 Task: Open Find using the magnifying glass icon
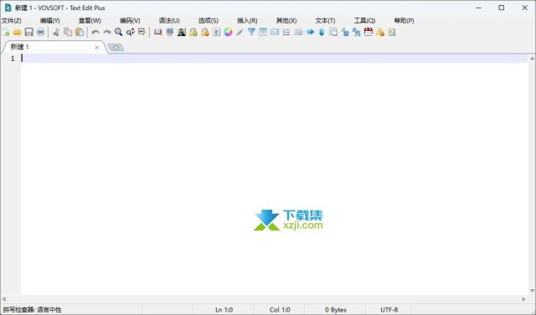click(119, 33)
